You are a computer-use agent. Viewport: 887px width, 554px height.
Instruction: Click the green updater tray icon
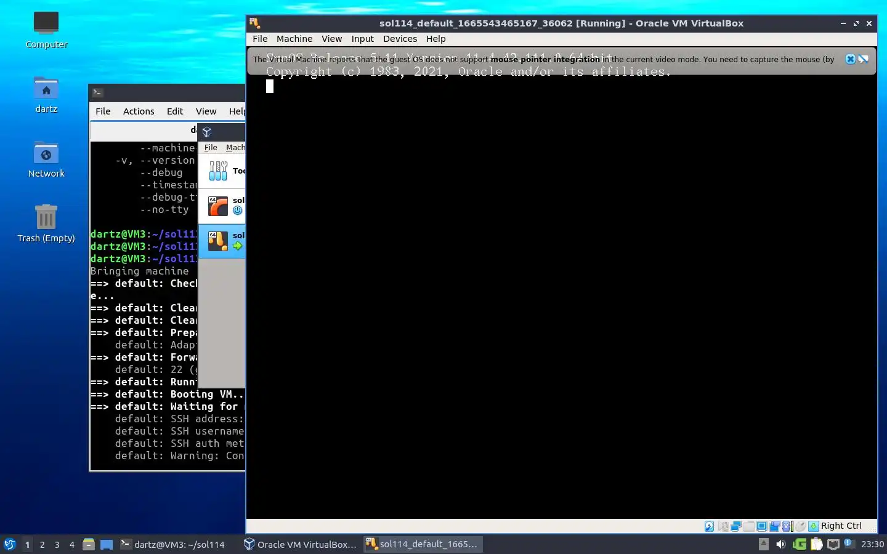pyautogui.click(x=800, y=544)
